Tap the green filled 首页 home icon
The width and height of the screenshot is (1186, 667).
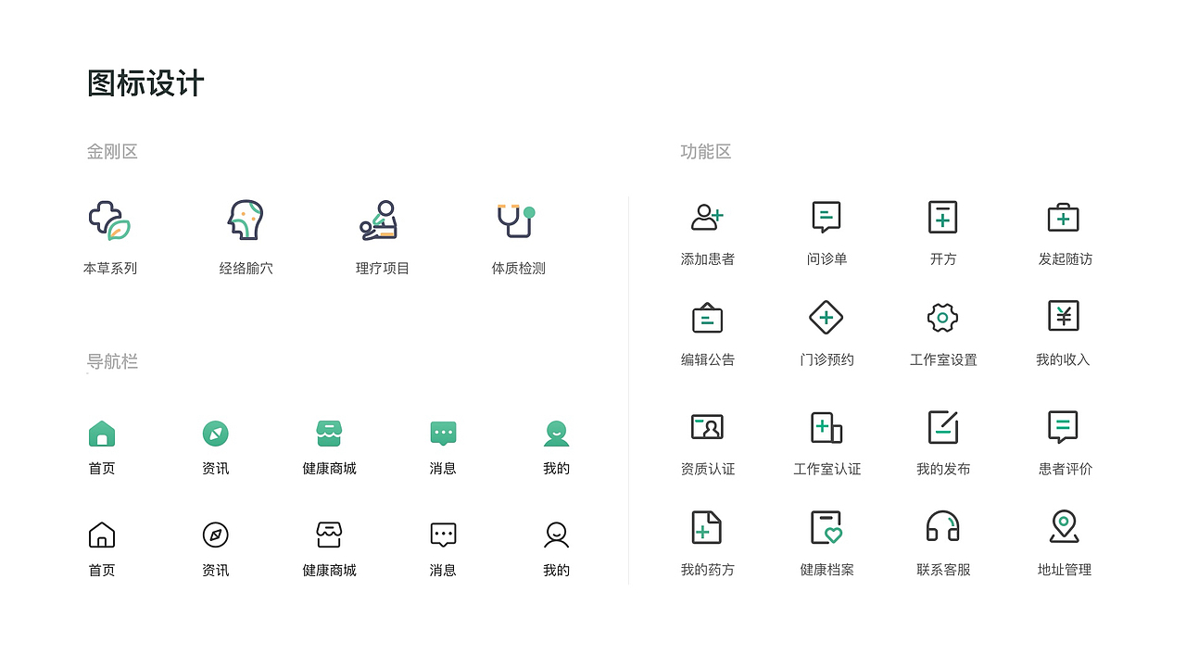(x=102, y=434)
